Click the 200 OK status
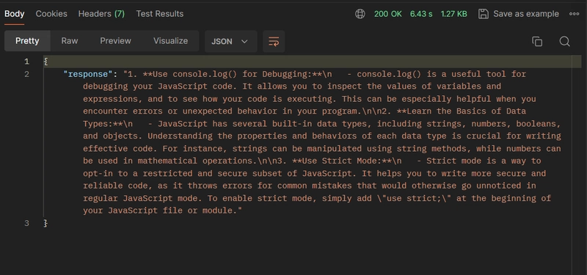Image resolution: width=587 pixels, height=275 pixels. click(388, 14)
